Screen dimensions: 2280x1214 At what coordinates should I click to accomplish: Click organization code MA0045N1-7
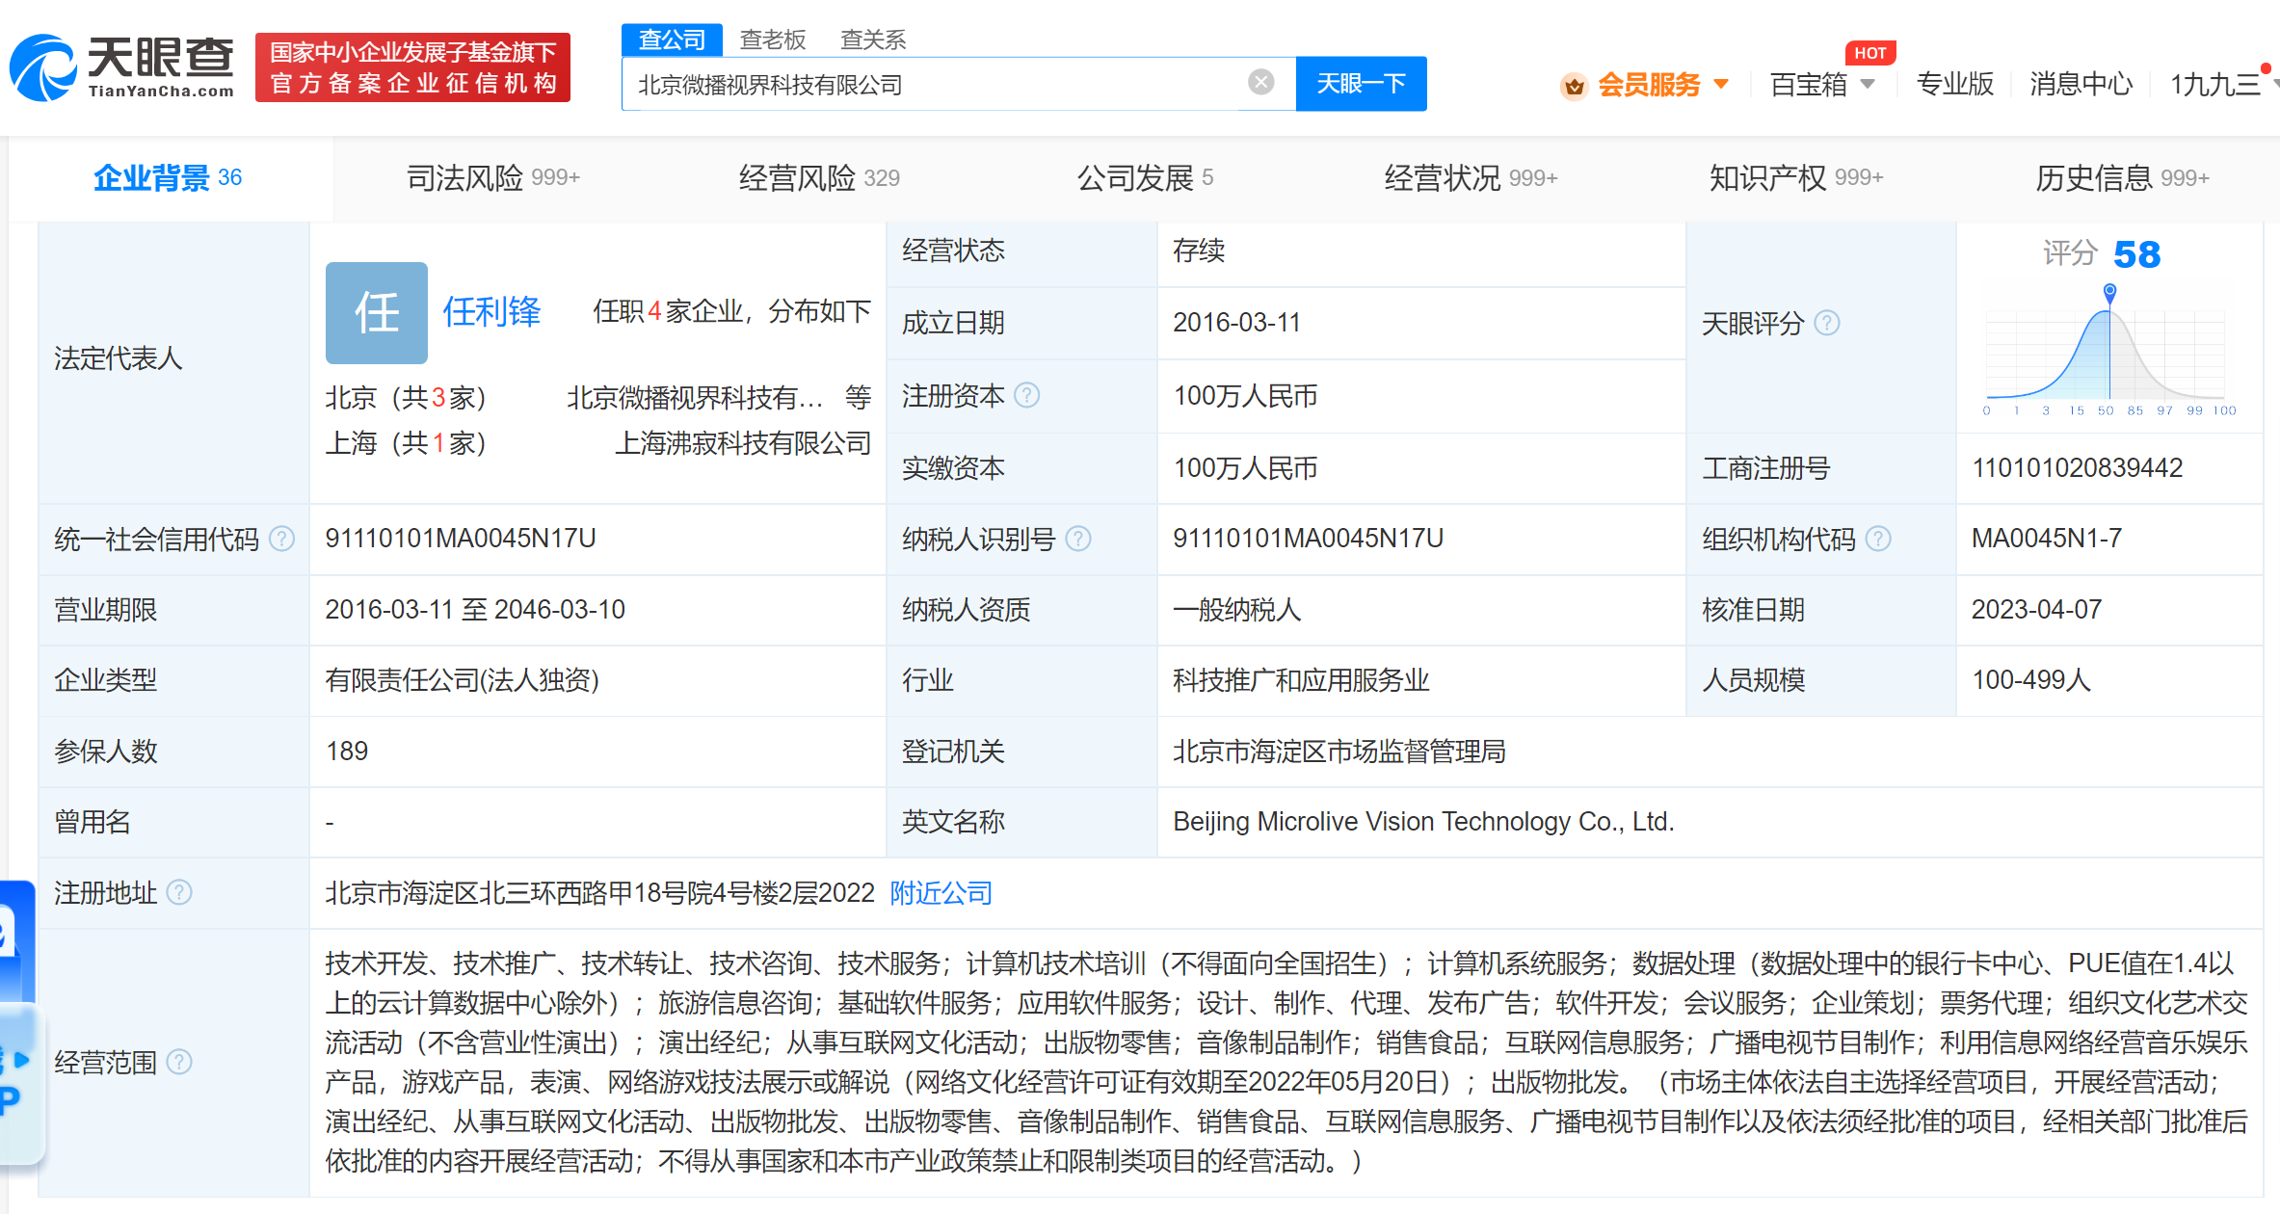pos(2047,538)
